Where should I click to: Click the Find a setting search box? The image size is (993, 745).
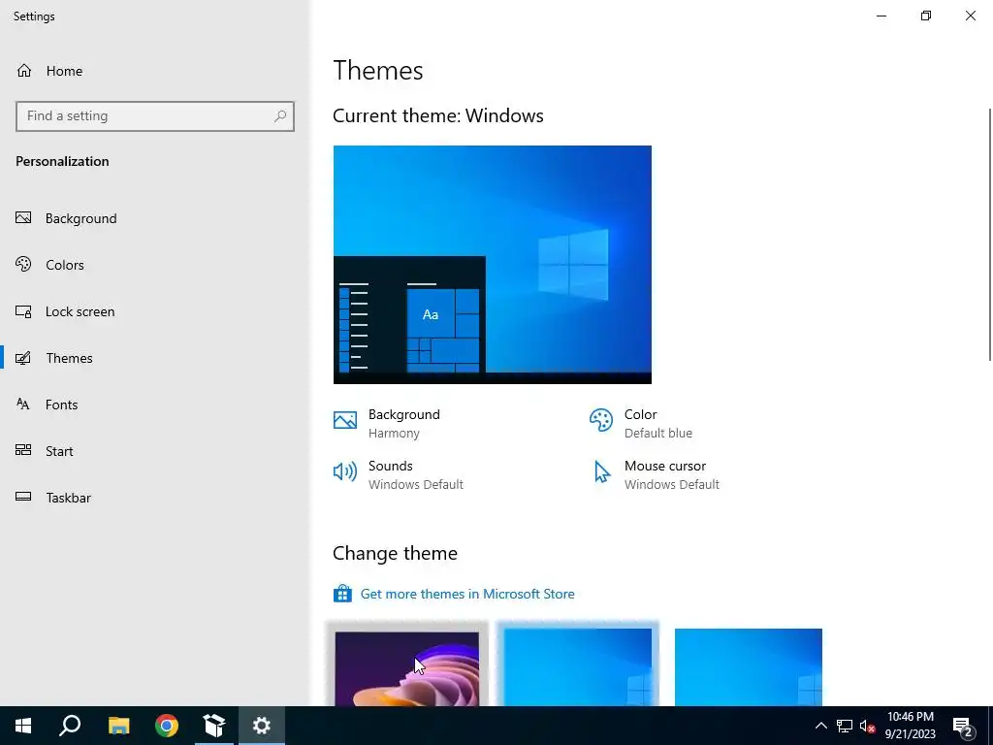click(x=155, y=116)
